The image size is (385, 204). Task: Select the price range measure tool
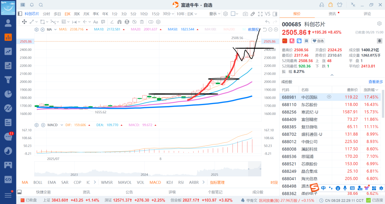(75, 22)
